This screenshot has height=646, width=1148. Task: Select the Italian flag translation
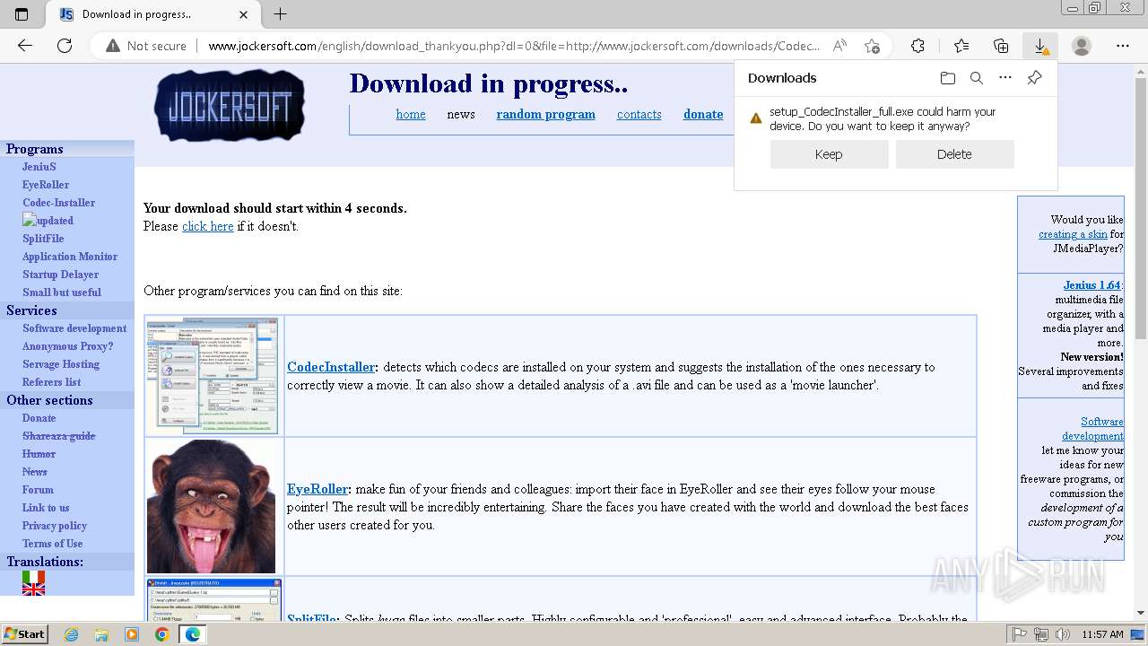[33, 577]
